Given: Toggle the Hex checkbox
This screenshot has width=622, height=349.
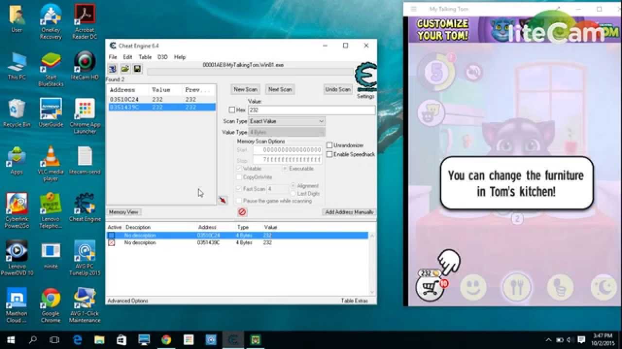Looking at the screenshot, I should 232,110.
